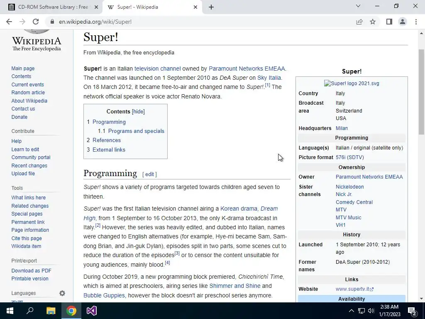Open Recent changes in the sidebar
This screenshot has width=425, height=319.
click(29, 165)
